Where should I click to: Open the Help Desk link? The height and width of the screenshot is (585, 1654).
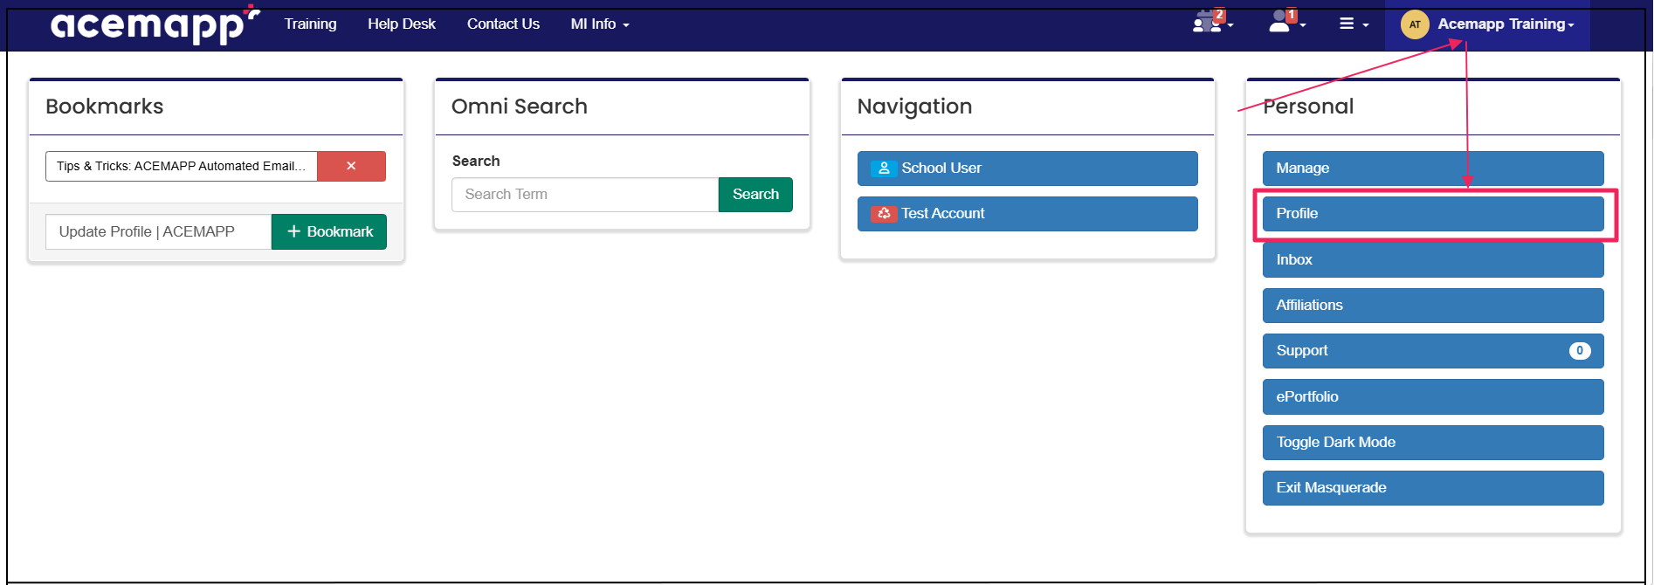(x=401, y=24)
